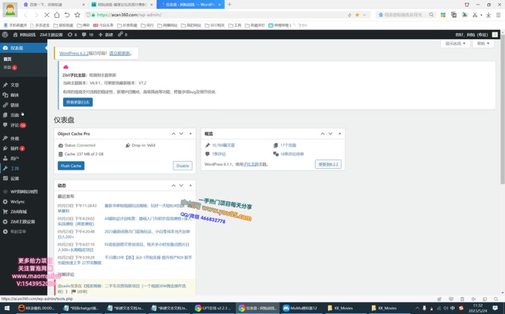Open Zibll theme settings in the admin bar
This screenshot has height=314, width=505.
[x=51, y=35]
